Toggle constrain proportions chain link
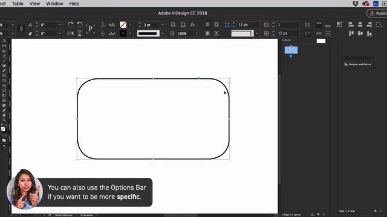This screenshot has width=387, height=217. (x=22, y=29)
